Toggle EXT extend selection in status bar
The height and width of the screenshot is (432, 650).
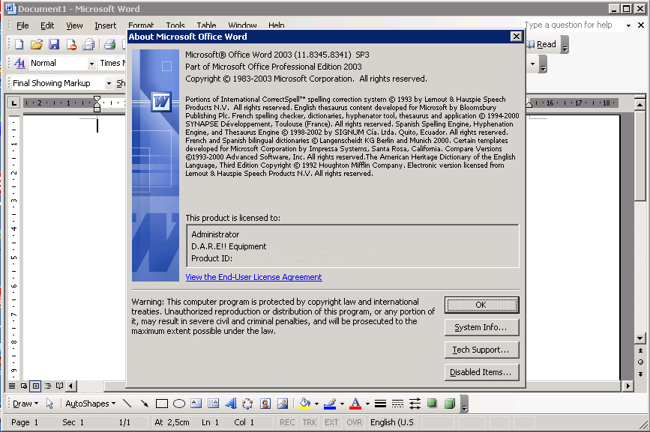coord(331,422)
